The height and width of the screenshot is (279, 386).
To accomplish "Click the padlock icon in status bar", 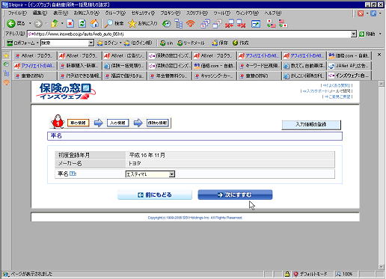I will click(x=287, y=274).
